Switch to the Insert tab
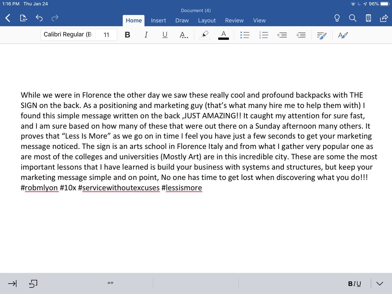This screenshot has height=294, width=392. pos(158,20)
